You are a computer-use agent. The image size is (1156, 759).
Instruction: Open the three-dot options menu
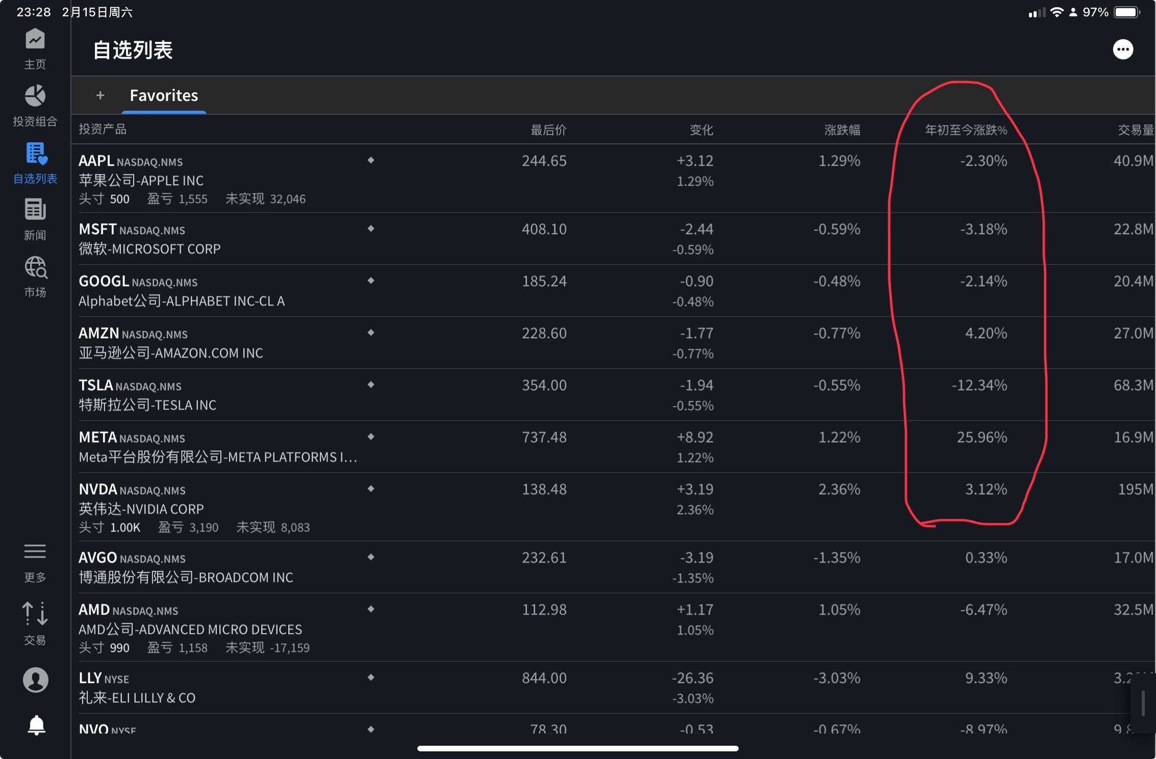coord(1122,49)
